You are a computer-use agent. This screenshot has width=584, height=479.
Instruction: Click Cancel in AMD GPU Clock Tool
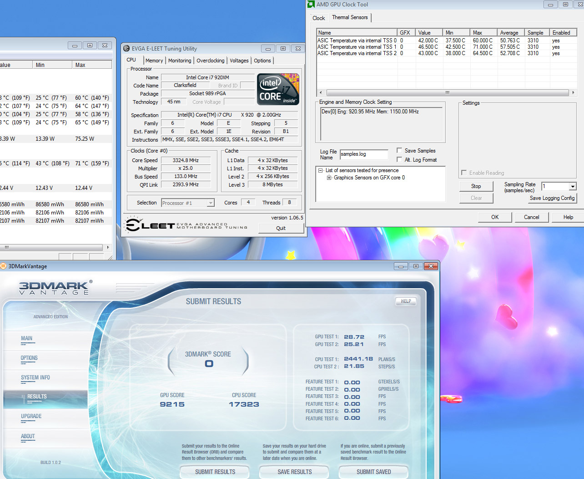[x=532, y=217]
